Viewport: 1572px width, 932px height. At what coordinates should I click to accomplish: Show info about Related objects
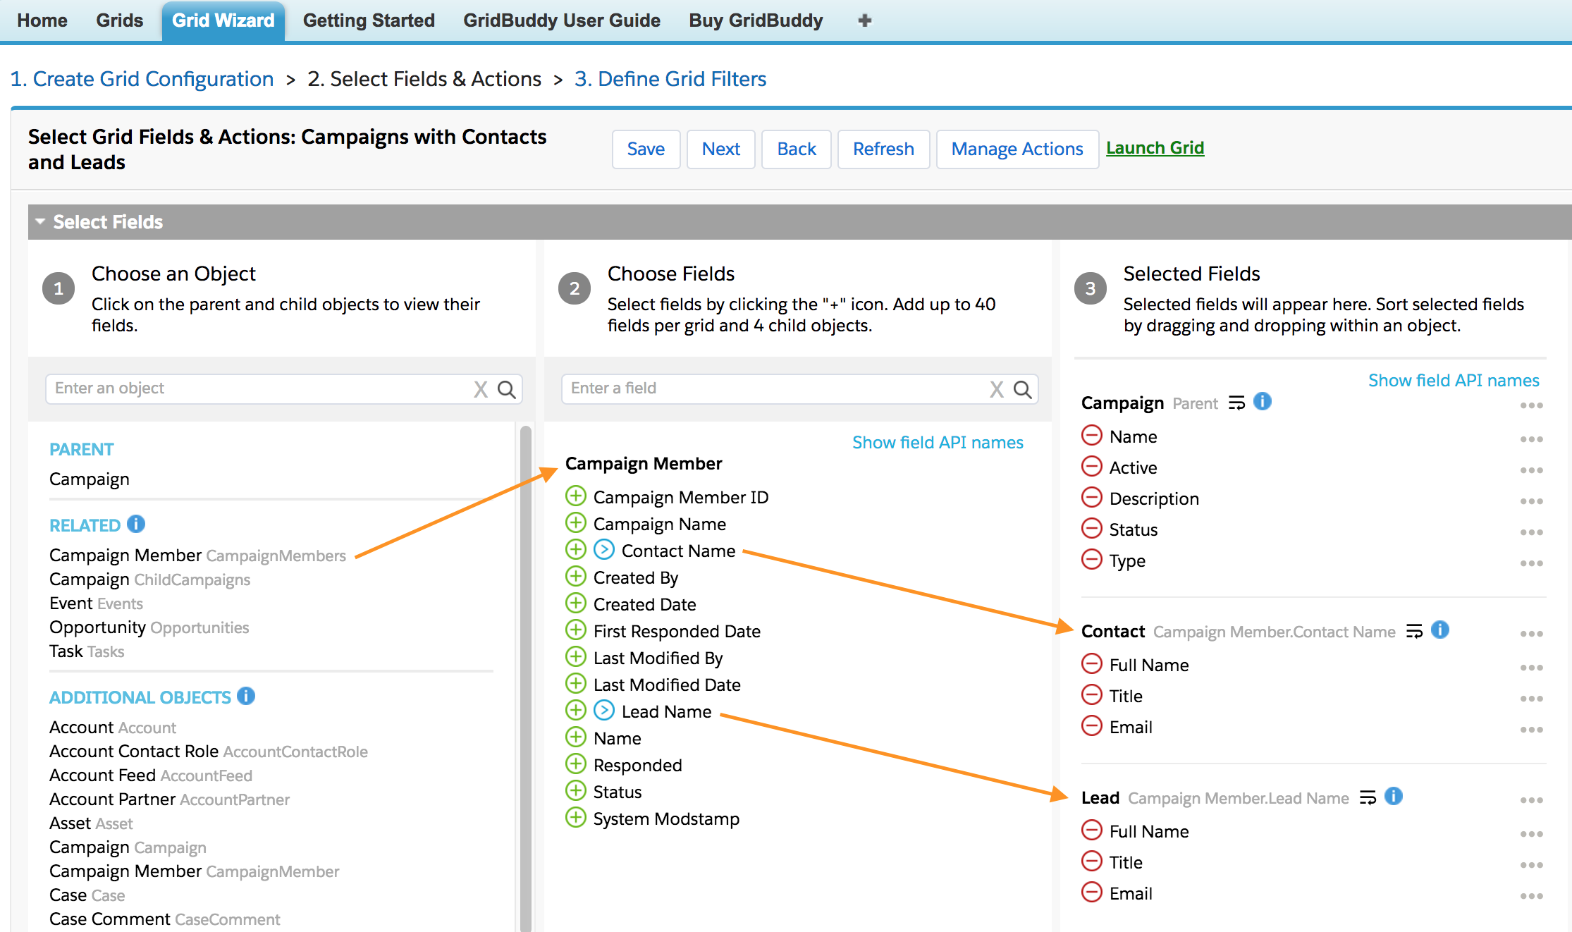[136, 525]
